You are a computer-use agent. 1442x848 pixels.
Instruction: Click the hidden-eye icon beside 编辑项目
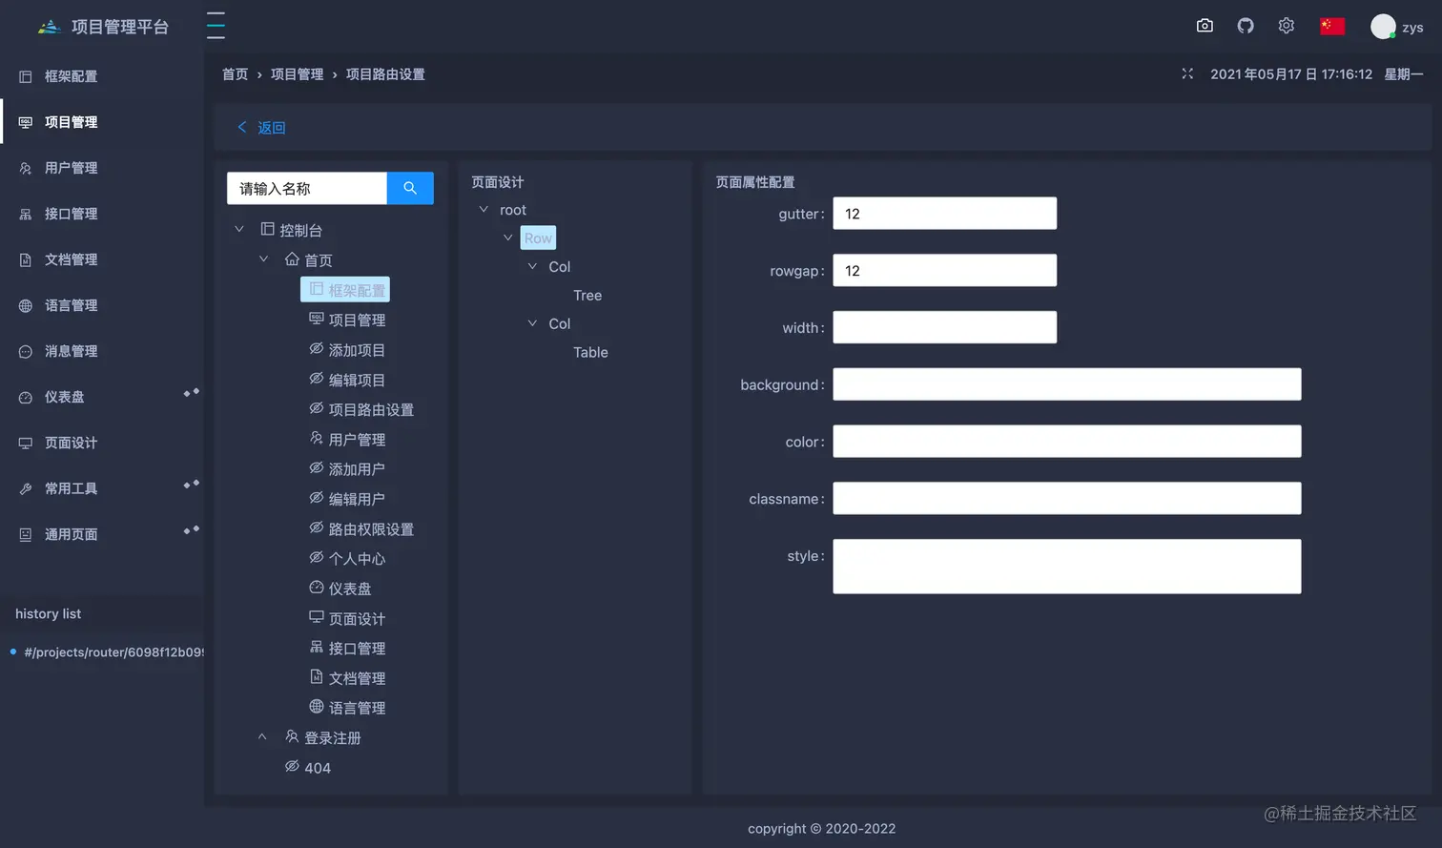pos(317,379)
